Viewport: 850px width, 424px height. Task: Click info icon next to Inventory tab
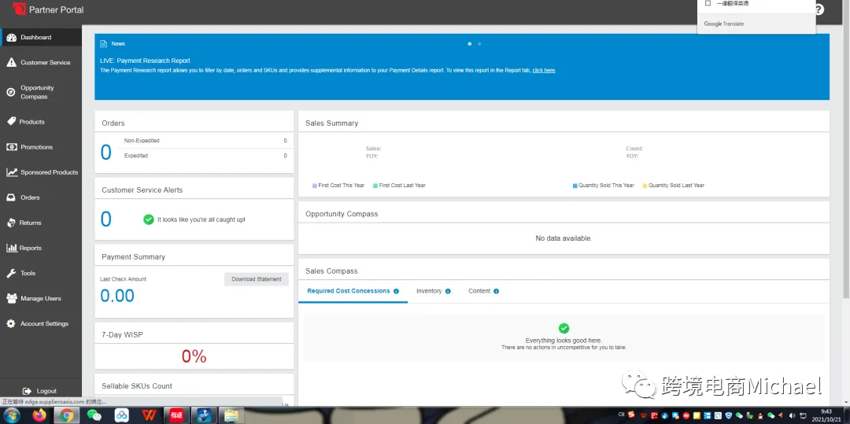[448, 291]
